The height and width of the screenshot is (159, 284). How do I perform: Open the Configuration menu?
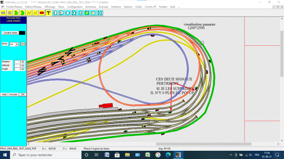tap(75, 7)
